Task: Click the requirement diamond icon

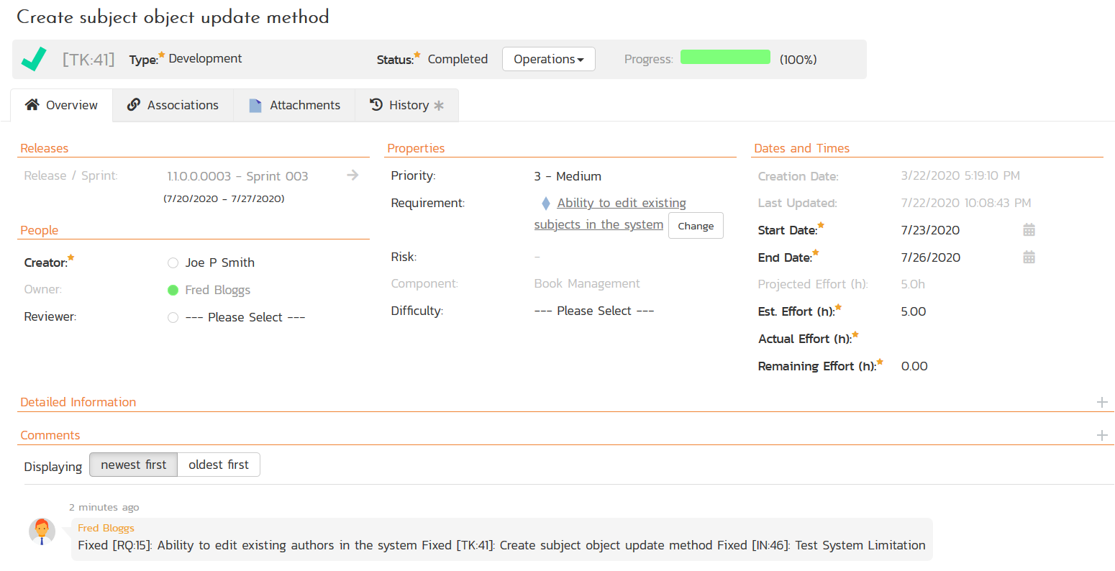Action: [x=546, y=204]
